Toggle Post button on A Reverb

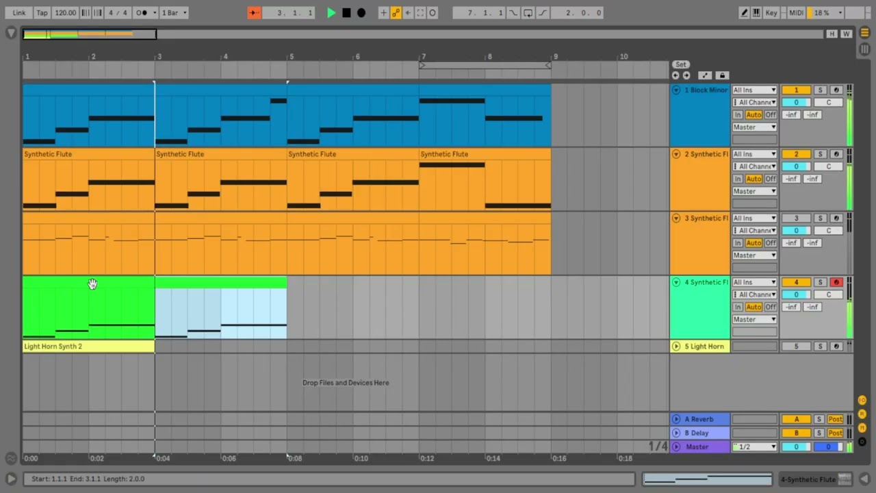click(x=835, y=419)
